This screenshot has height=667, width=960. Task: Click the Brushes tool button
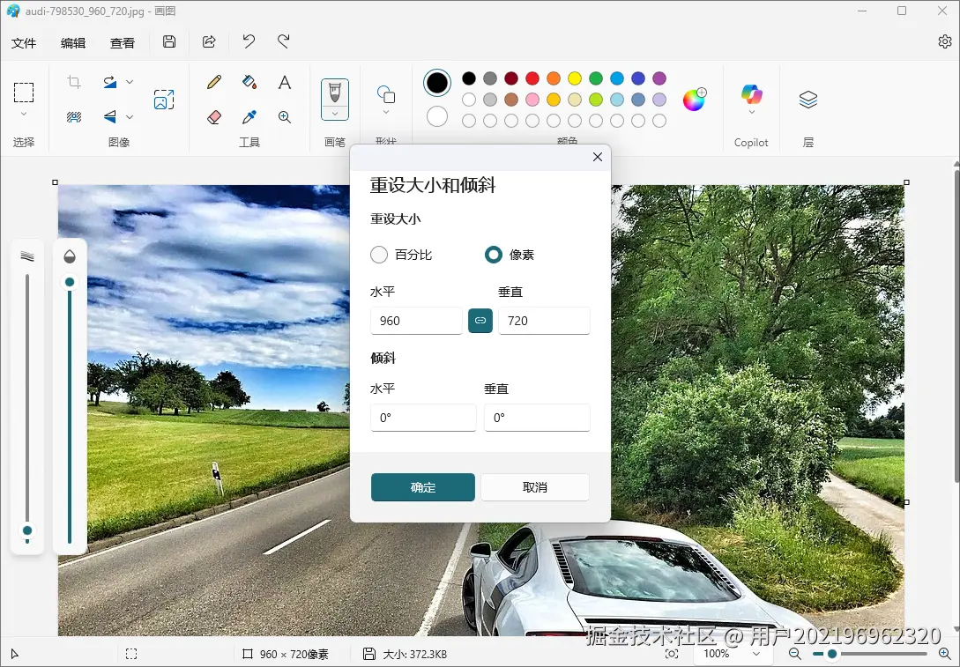tap(335, 93)
